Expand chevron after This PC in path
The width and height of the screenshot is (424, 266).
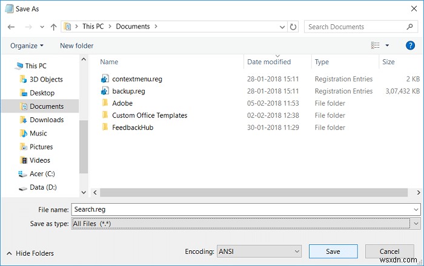(110, 27)
